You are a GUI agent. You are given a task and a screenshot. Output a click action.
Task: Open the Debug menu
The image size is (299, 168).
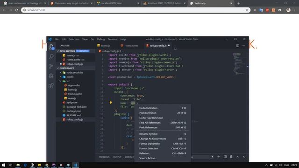(101, 39)
